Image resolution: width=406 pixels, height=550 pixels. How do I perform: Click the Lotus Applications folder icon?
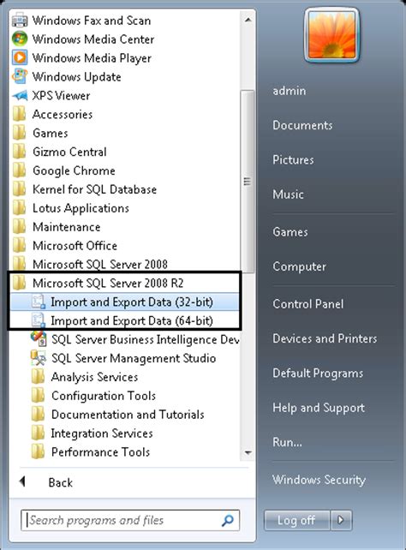click(19, 208)
